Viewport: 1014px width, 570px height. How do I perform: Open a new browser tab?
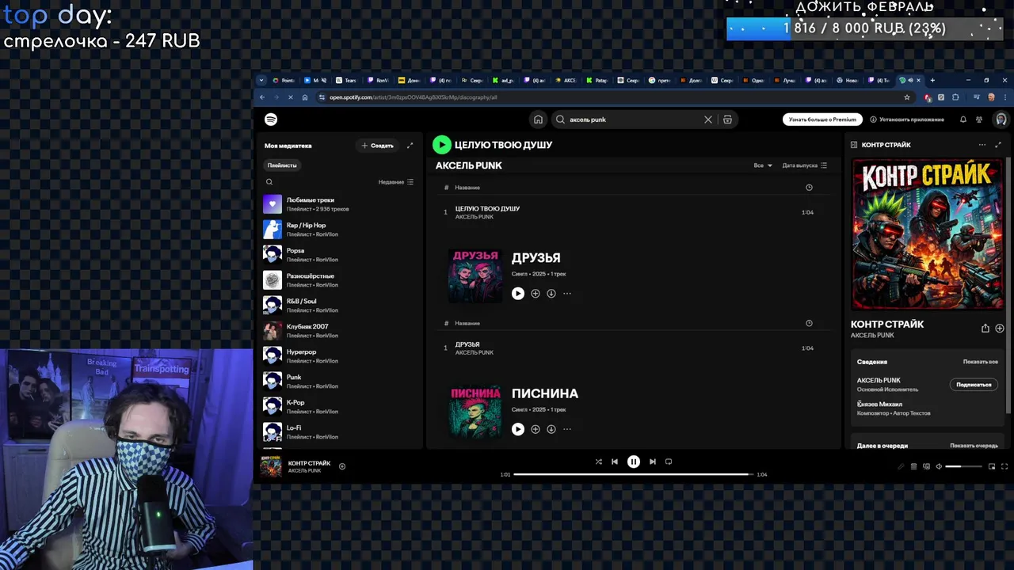click(932, 80)
